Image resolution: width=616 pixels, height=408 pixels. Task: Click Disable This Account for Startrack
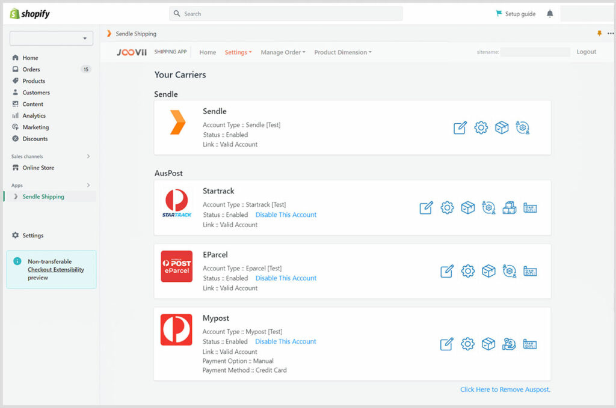coord(286,215)
